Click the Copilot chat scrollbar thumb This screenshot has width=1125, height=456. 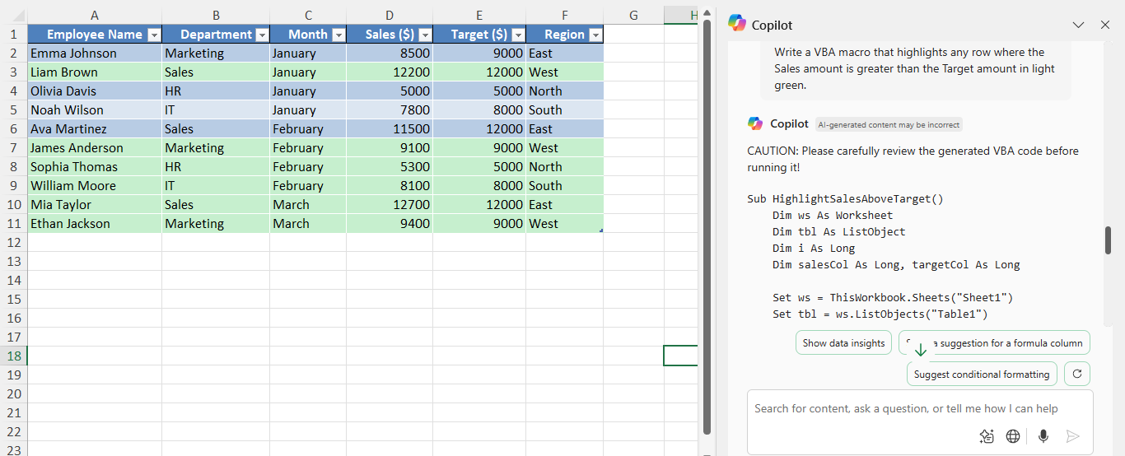(x=1109, y=240)
